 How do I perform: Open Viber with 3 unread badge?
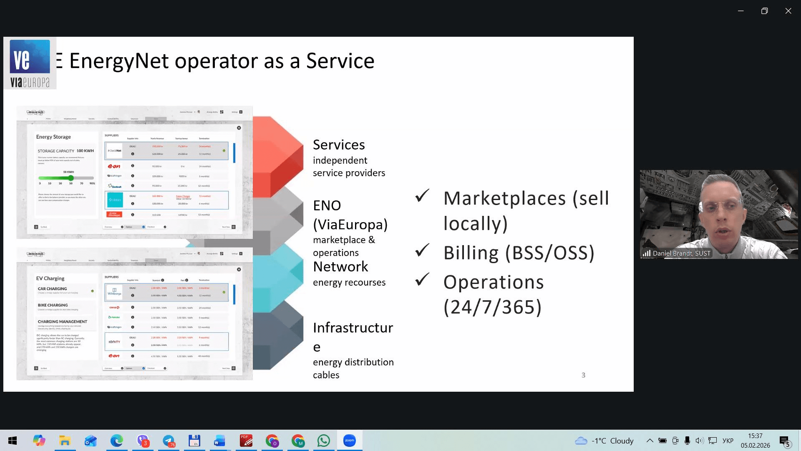click(x=143, y=441)
